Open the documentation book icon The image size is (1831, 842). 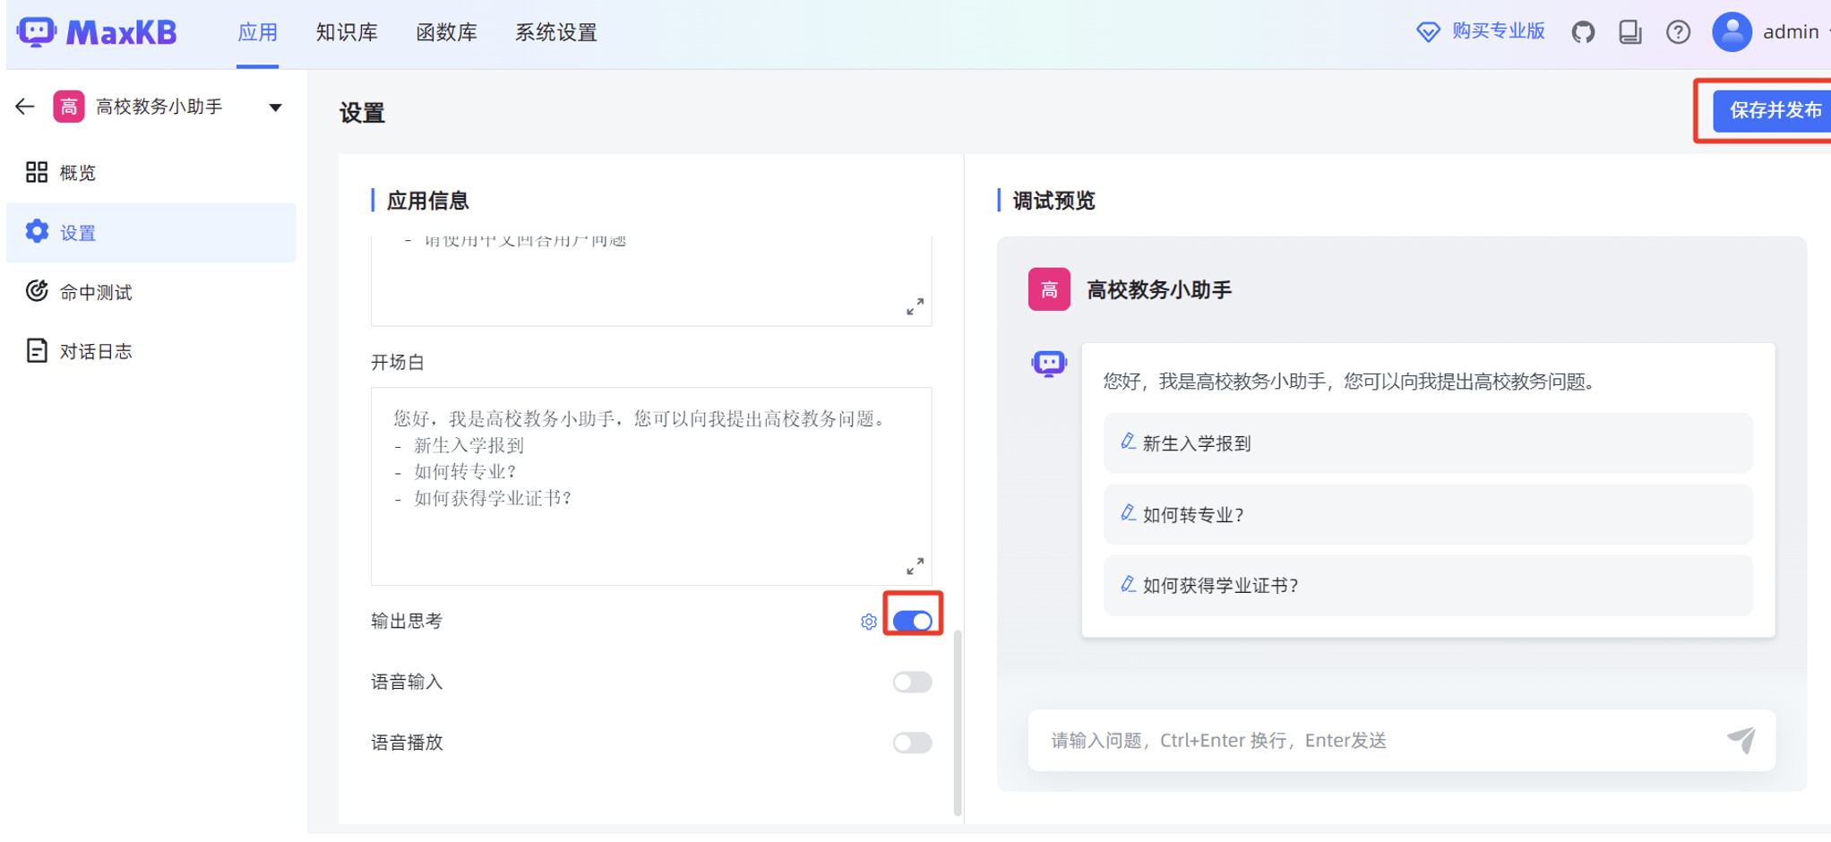click(1630, 32)
